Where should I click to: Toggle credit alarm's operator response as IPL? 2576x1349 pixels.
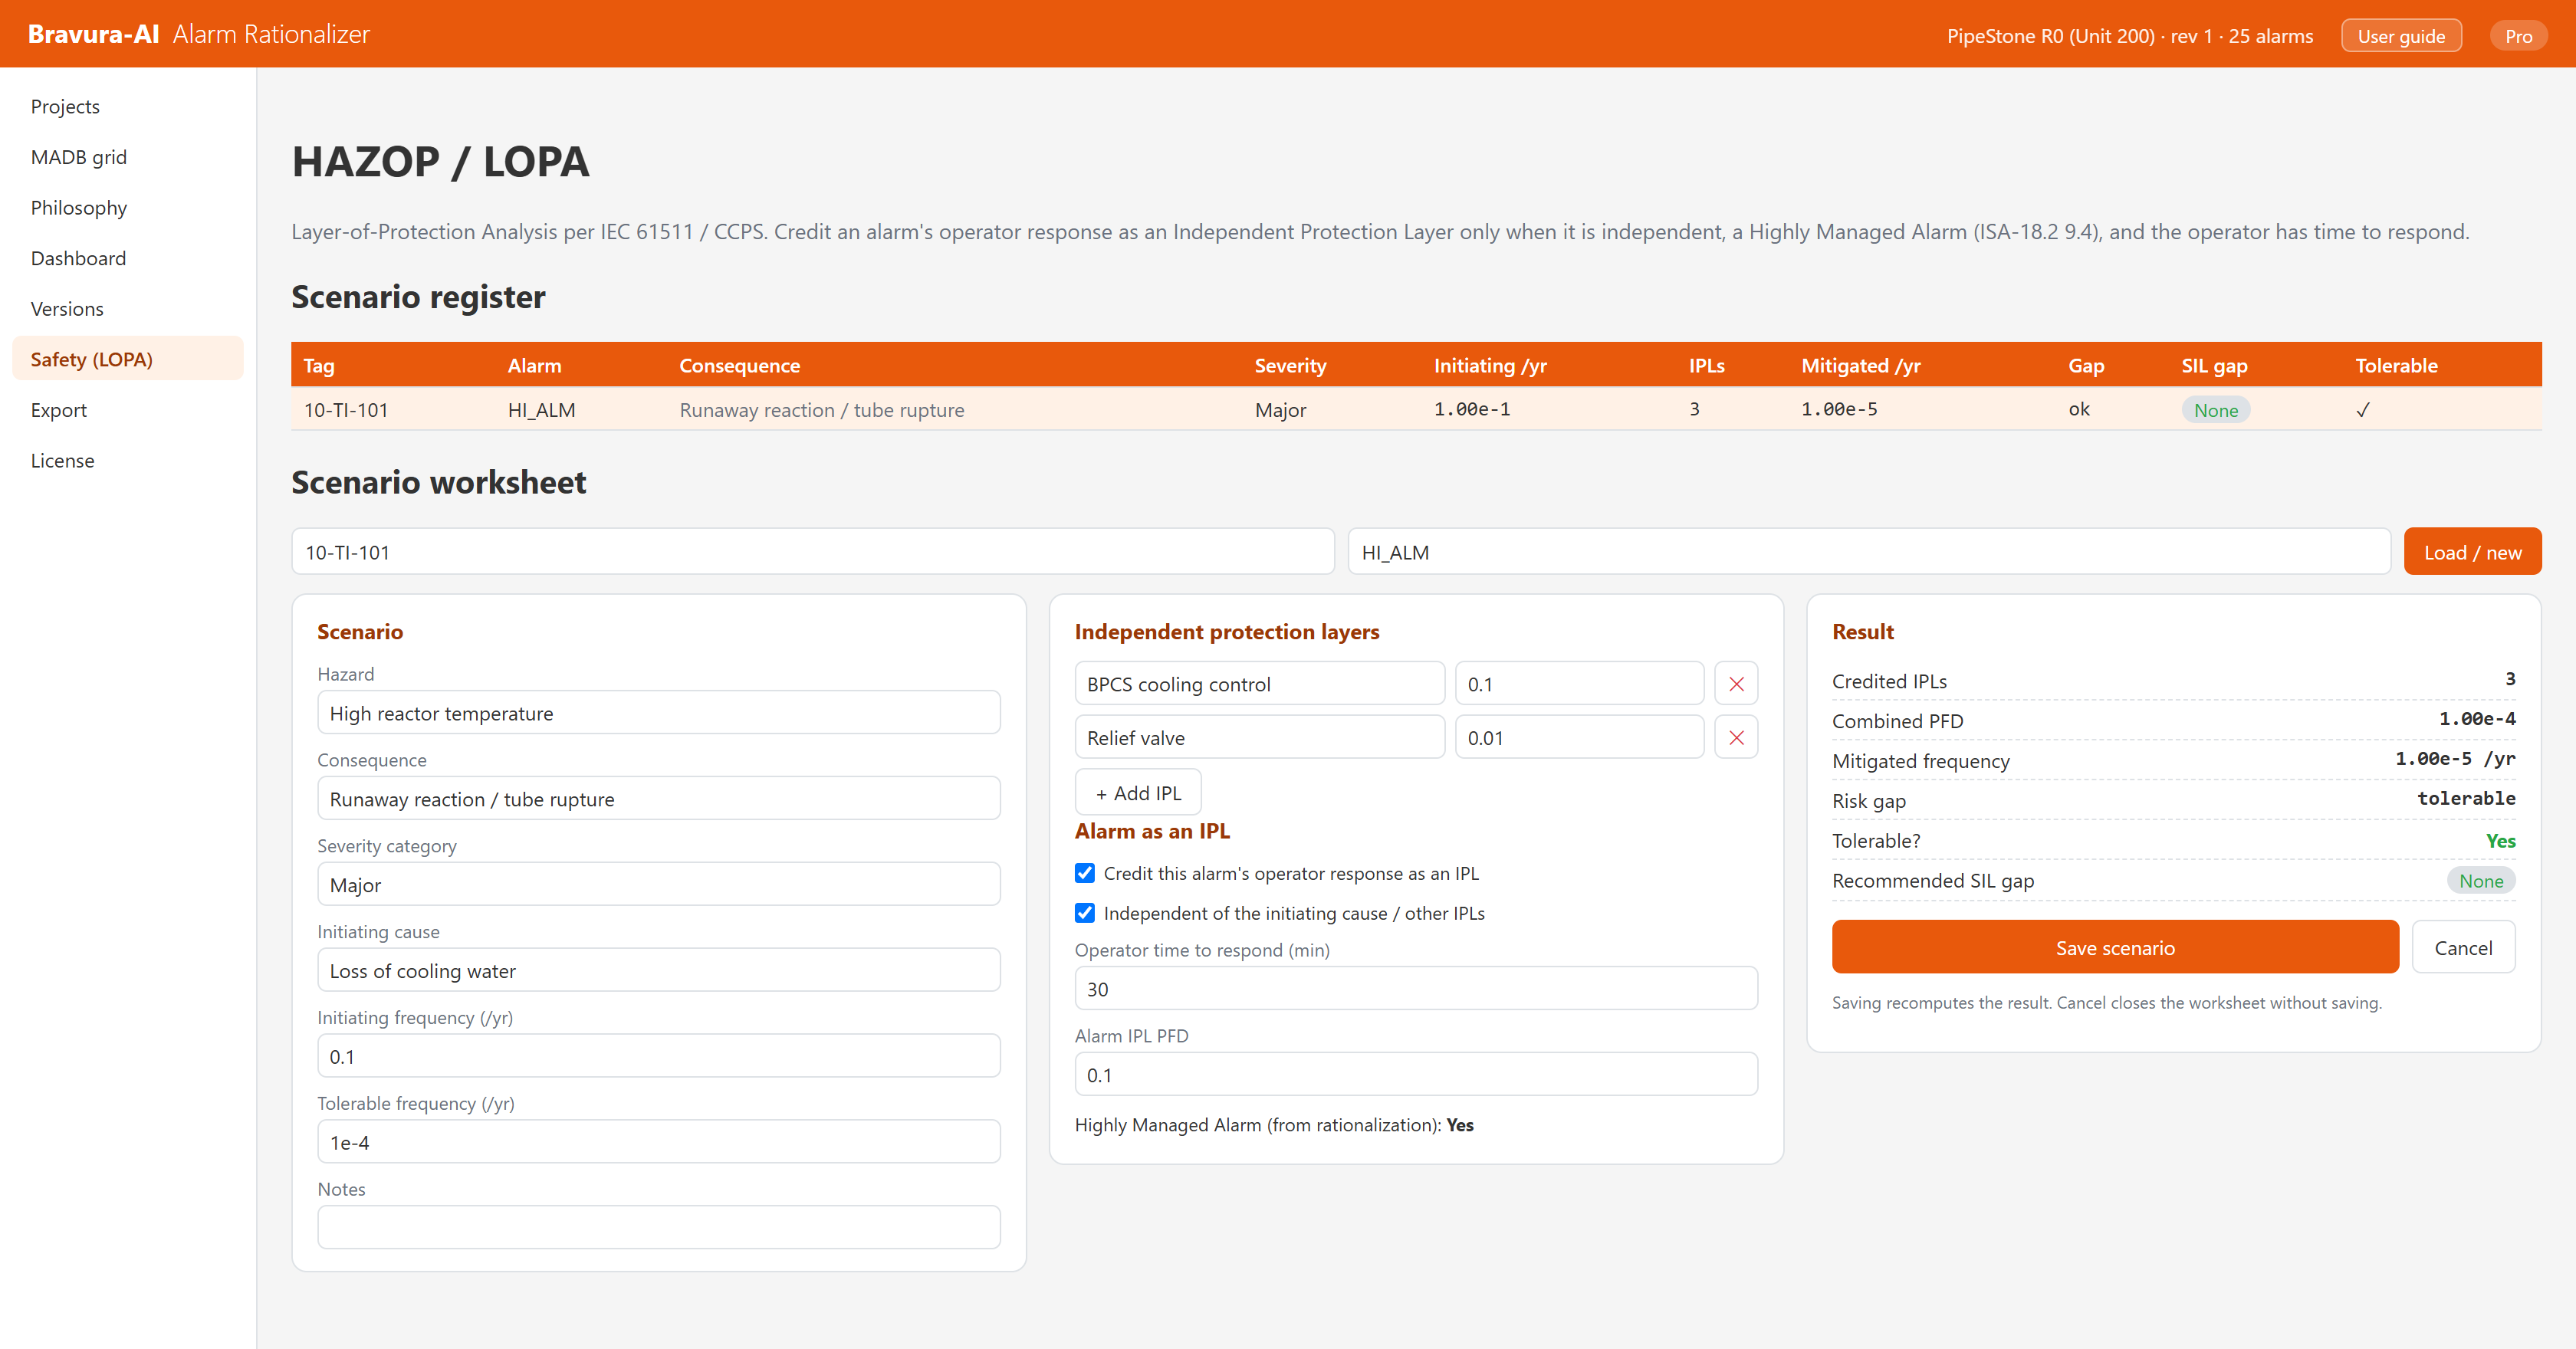coord(1085,873)
